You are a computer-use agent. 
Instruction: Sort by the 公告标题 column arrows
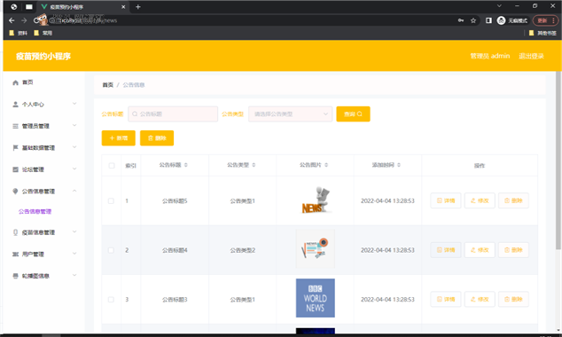pos(185,165)
